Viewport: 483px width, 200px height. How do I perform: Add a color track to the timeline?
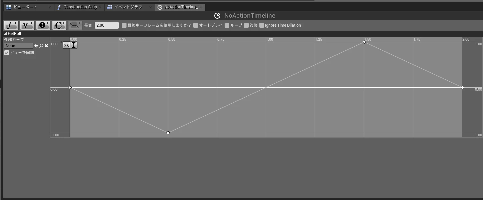point(59,25)
